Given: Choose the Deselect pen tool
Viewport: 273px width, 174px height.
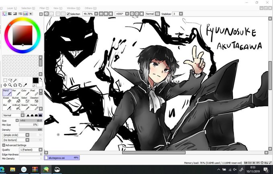Looking at the screenshot, I should coord(34,100).
